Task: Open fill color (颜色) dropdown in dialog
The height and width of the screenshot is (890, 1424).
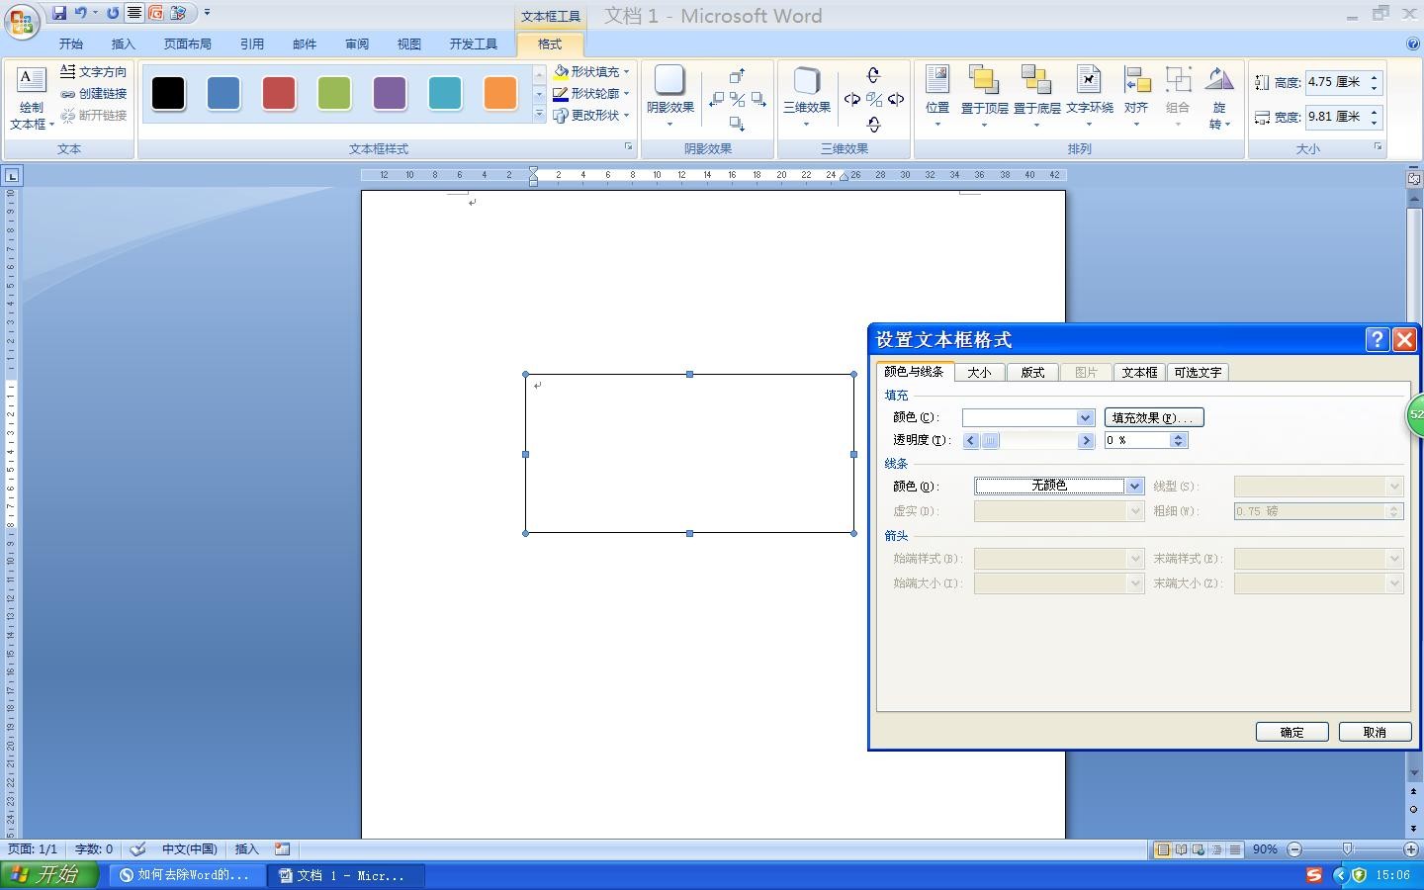Action: point(1085,417)
